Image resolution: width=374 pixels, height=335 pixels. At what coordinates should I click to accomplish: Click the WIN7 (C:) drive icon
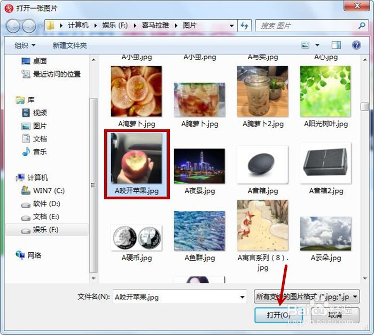(26, 190)
